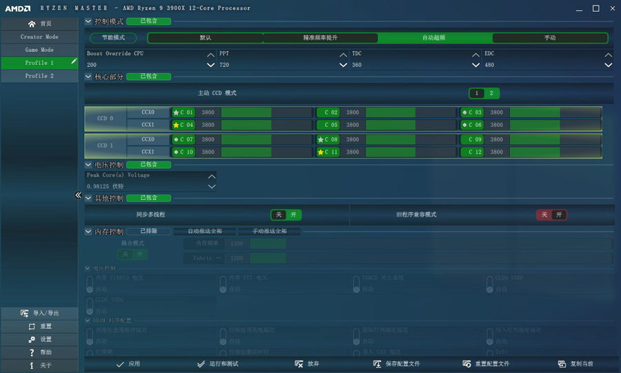
Task: Select 精准频率提升 control mode
Action: point(320,38)
